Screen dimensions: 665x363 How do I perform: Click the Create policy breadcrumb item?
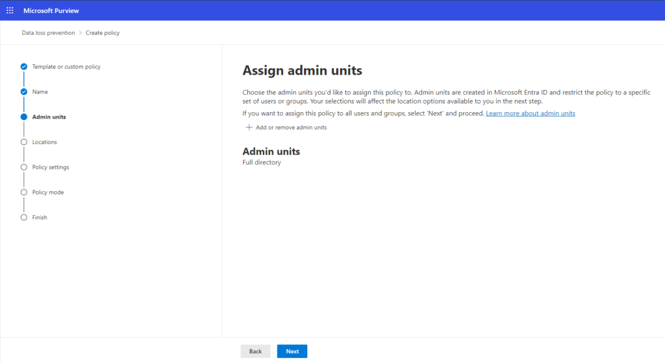tap(103, 33)
